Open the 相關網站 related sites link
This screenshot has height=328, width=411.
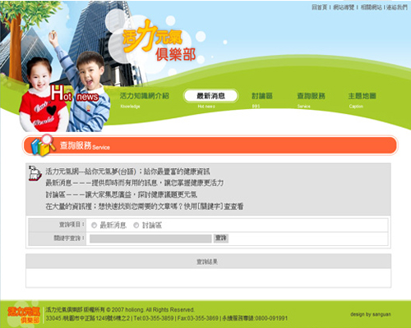point(371,7)
